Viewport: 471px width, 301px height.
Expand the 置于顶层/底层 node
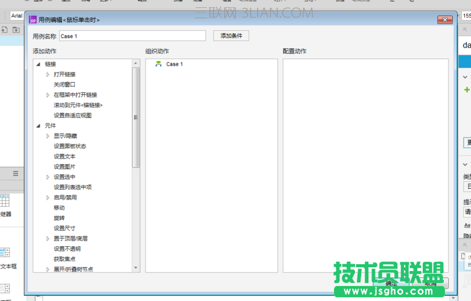(x=48, y=239)
